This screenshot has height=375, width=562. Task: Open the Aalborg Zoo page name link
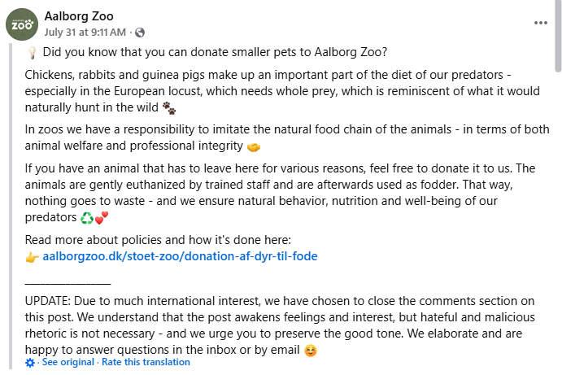tap(78, 16)
